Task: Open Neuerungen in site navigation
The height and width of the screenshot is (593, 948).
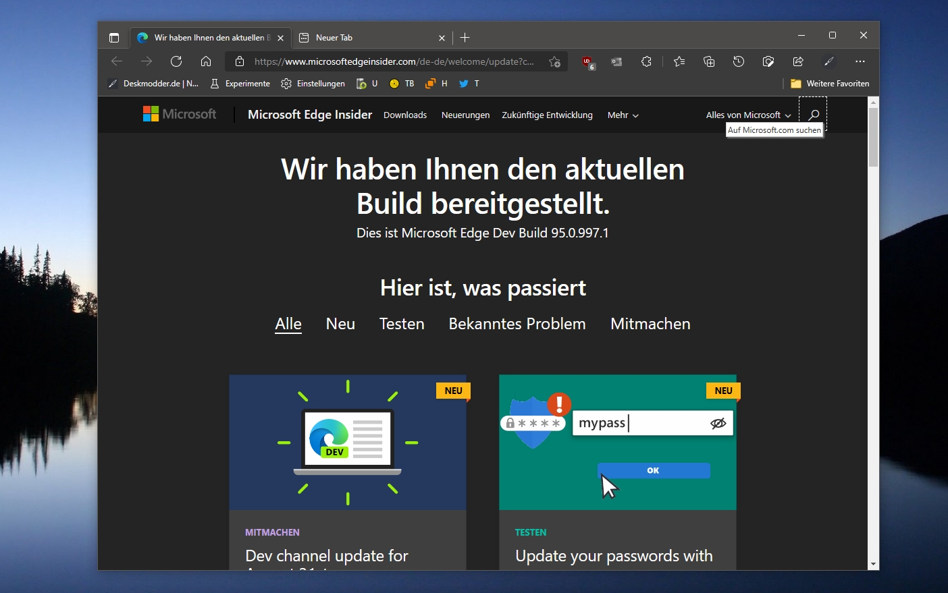Action: [465, 115]
